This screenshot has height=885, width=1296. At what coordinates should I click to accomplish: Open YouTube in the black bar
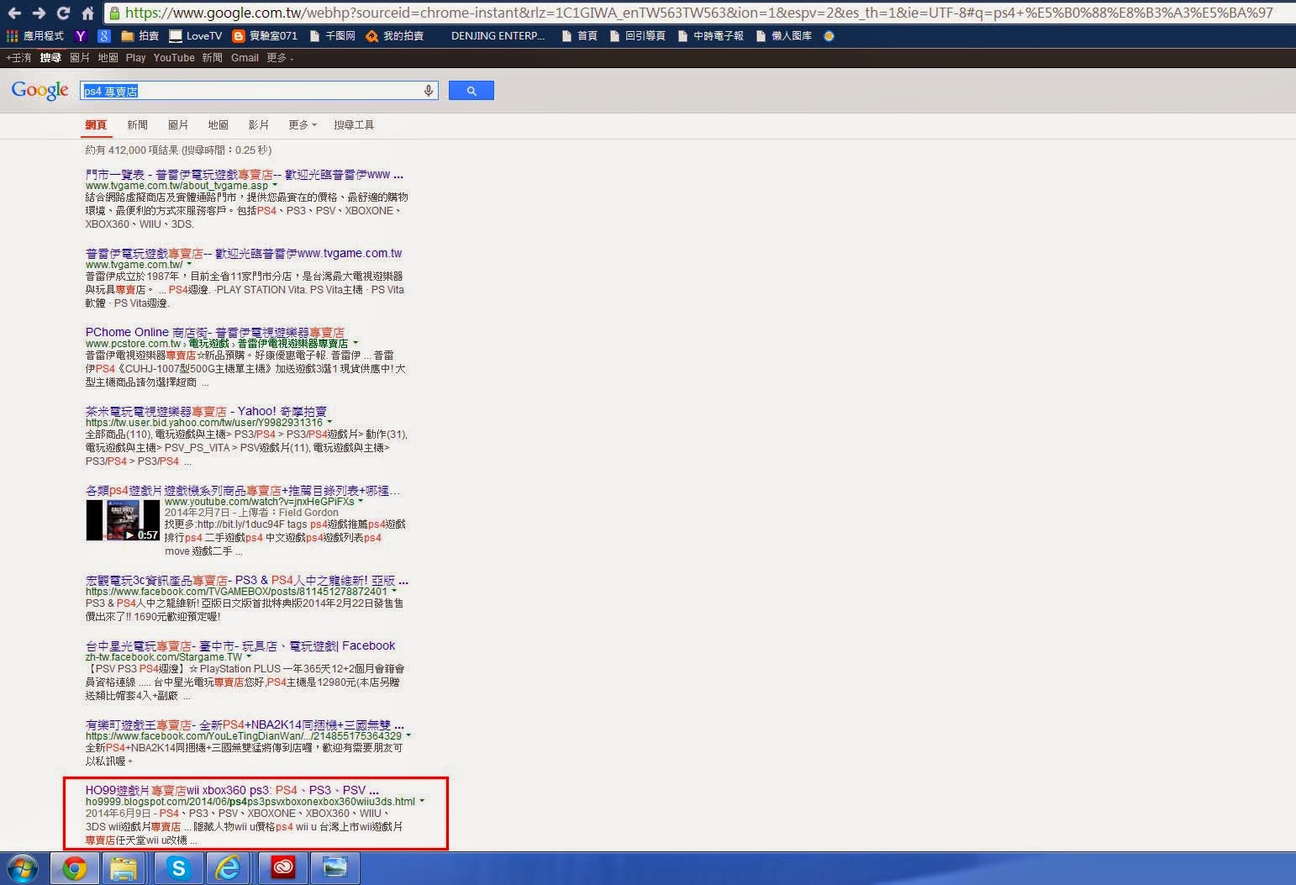tap(174, 58)
